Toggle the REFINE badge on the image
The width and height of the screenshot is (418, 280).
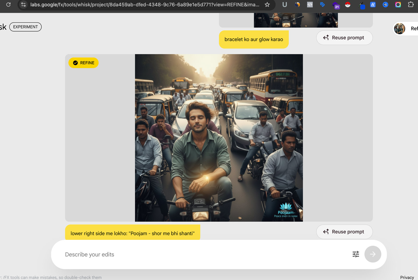pos(84,63)
